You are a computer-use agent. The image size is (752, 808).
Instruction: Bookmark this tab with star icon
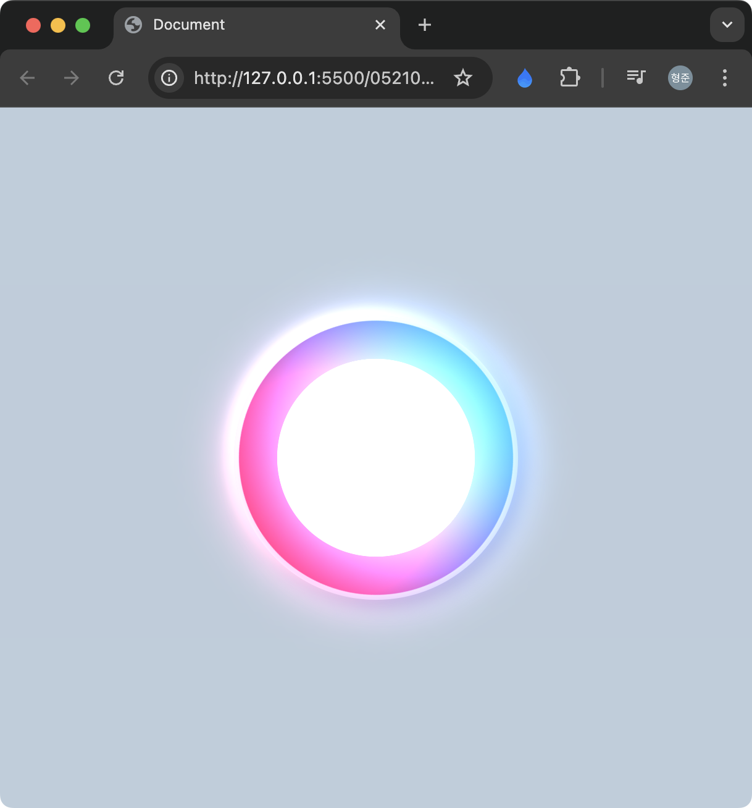click(463, 78)
